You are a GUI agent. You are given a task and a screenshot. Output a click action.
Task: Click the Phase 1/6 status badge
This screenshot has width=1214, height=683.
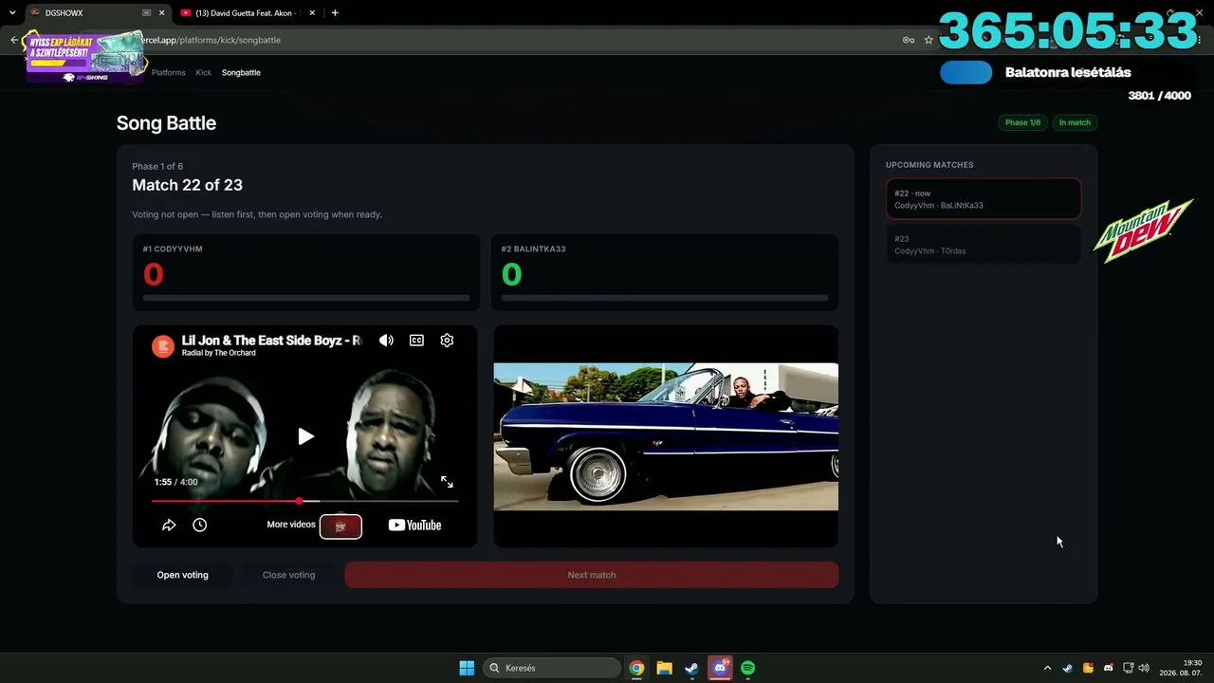(1022, 122)
